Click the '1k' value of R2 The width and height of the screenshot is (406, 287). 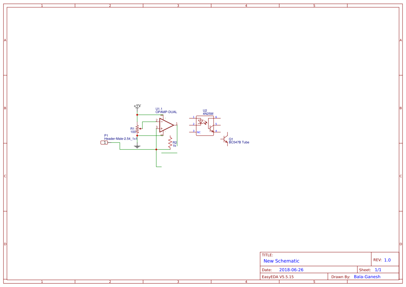point(174,146)
